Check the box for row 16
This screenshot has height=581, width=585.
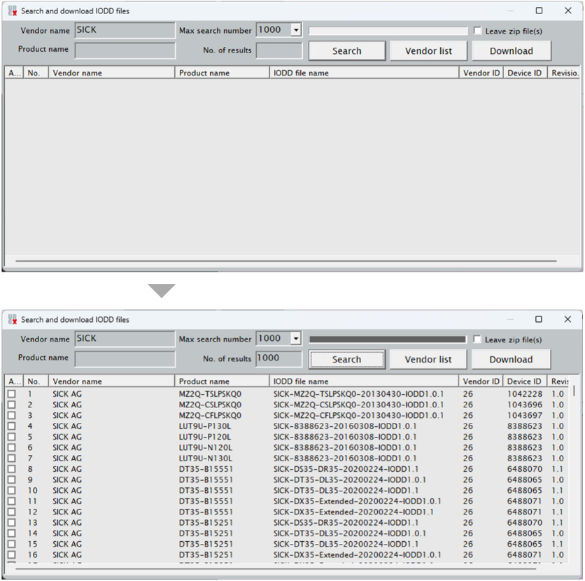pos(12,554)
